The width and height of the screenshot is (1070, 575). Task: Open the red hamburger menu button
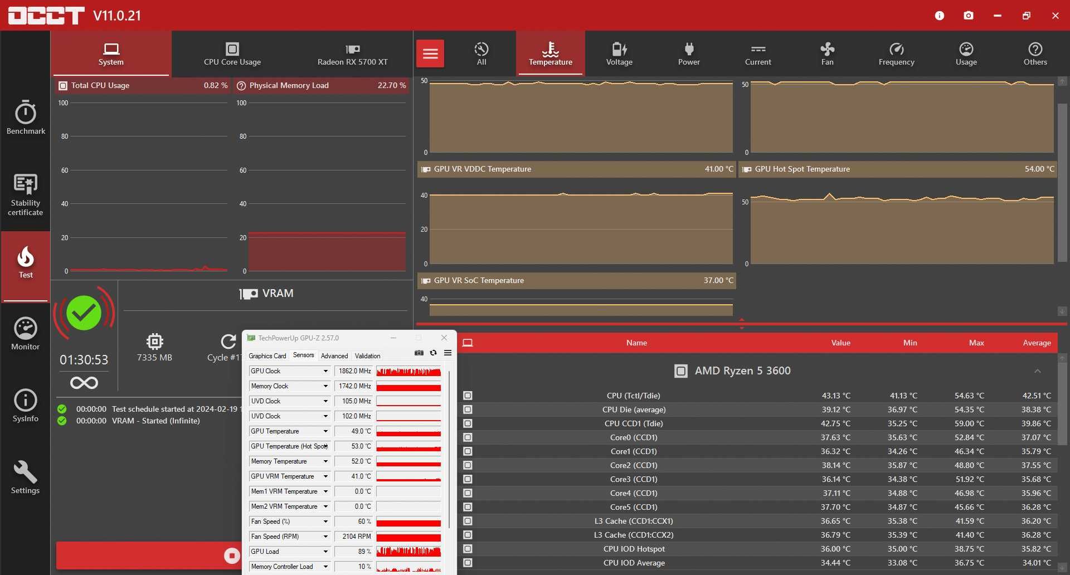430,53
